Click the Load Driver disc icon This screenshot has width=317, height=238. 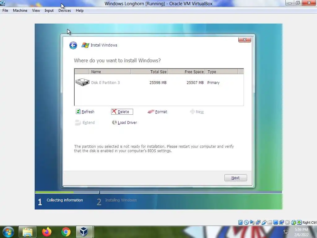coord(115,122)
